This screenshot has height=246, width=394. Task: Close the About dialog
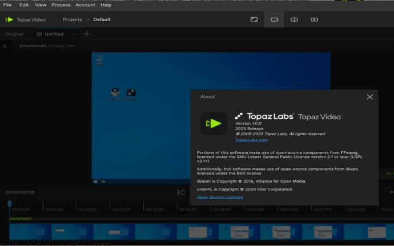(x=369, y=96)
